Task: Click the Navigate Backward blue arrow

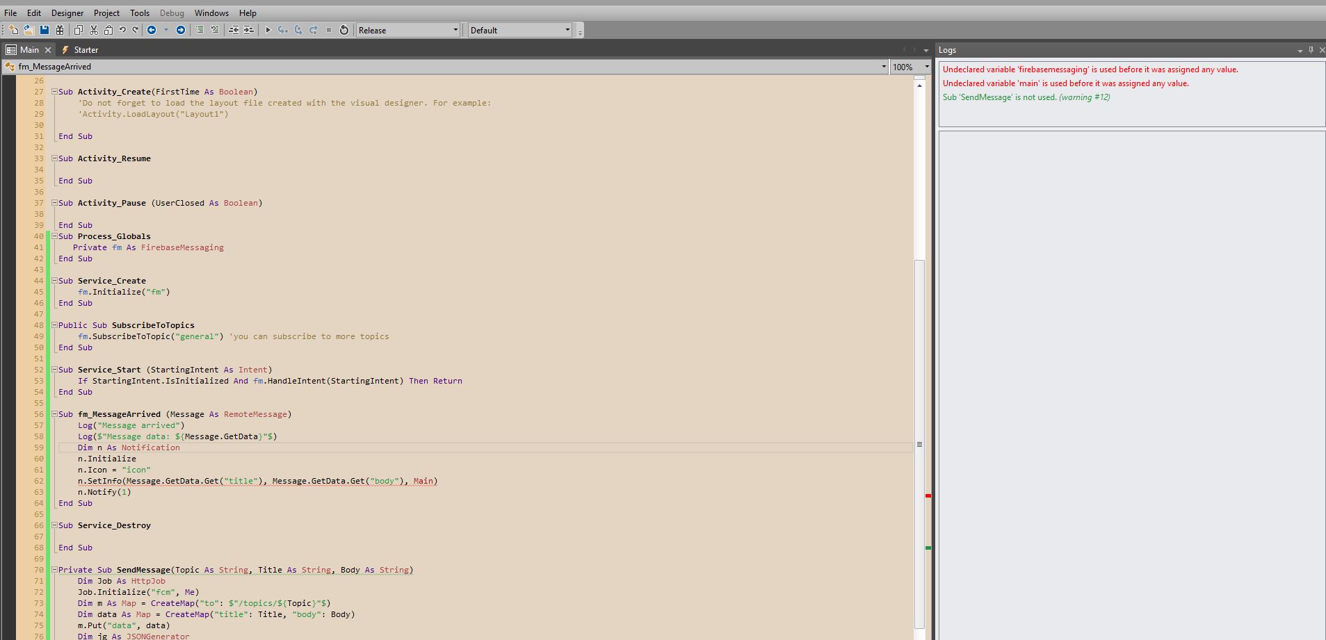Action: coord(152,30)
